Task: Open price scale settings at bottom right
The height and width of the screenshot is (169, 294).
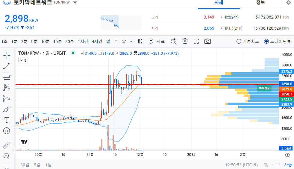Action: pos(287,155)
